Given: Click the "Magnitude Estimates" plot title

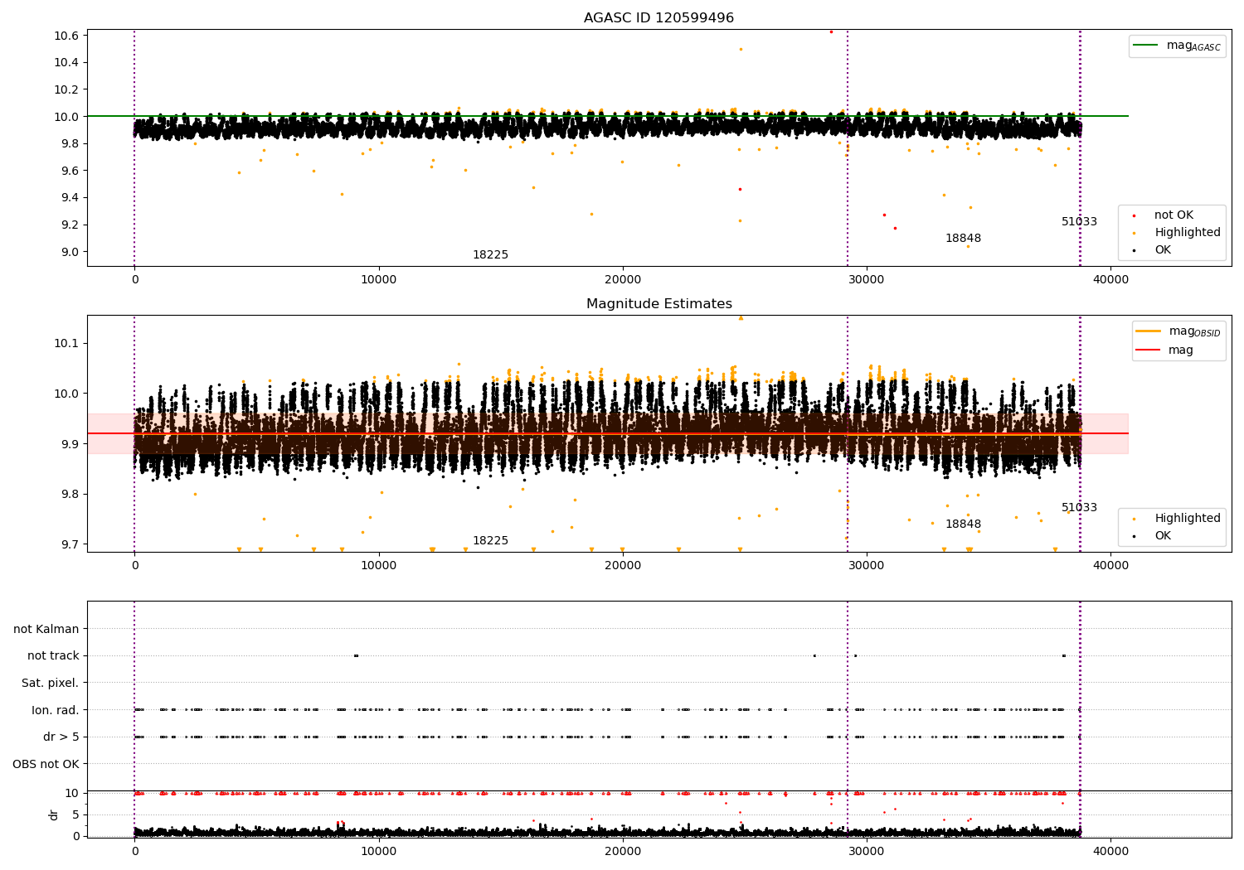Looking at the screenshot, I should pos(658,304).
